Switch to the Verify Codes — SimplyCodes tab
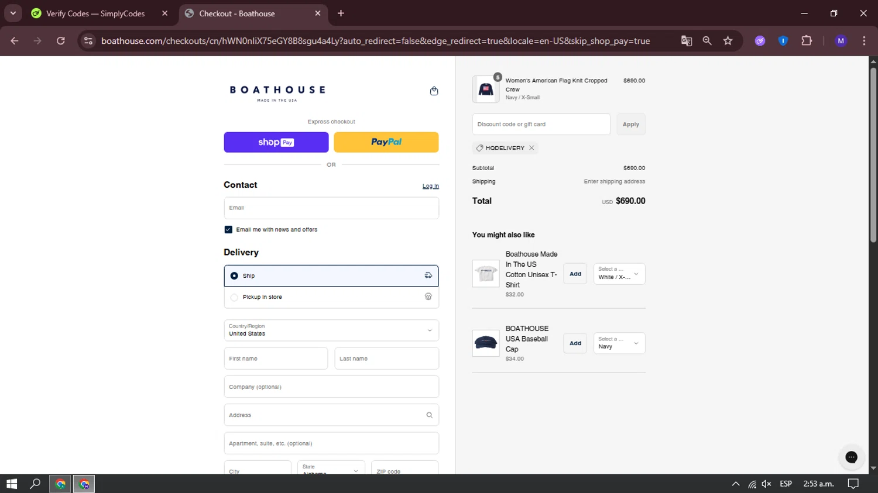This screenshot has width=878, height=493. click(x=96, y=13)
